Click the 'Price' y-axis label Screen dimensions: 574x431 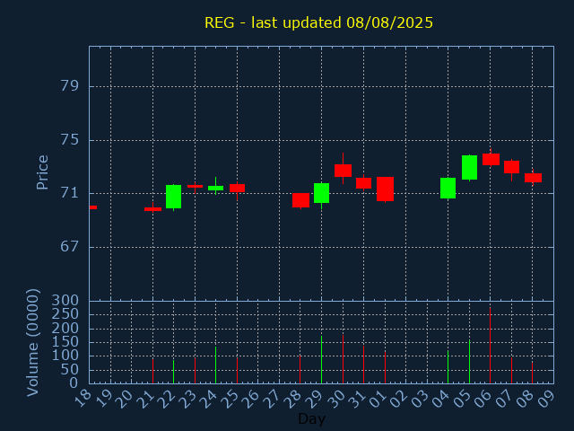42,172
